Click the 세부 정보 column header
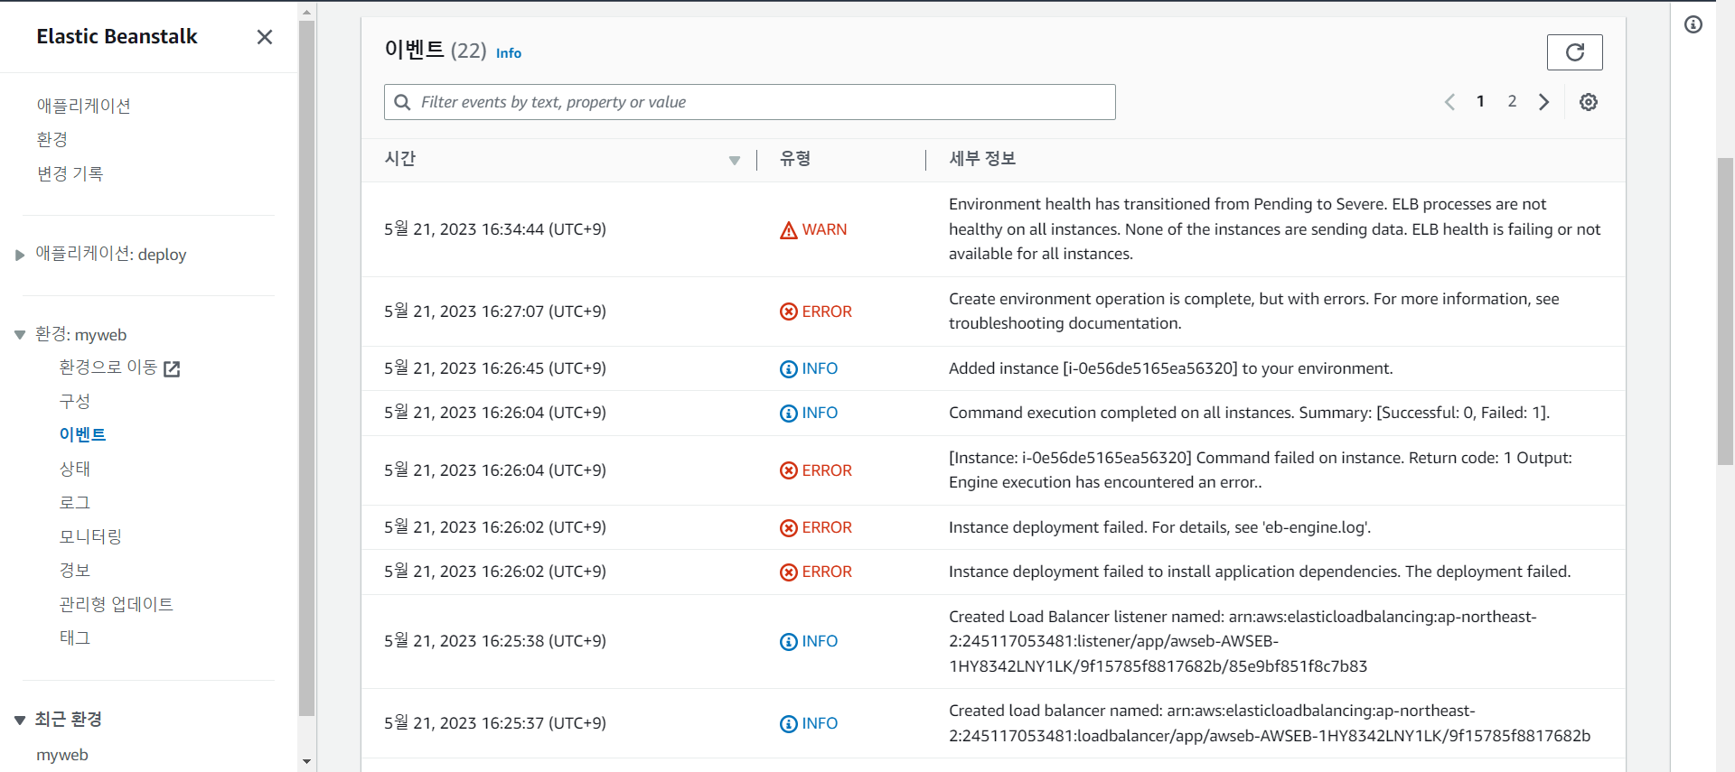 point(982,159)
